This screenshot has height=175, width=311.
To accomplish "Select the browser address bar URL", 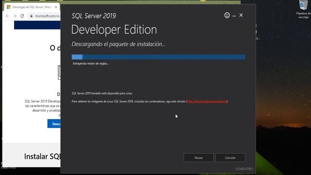I will (47, 16).
